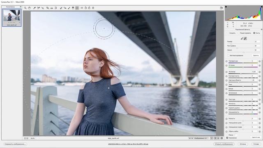Viewport: 263px width, 148px height.
Task: Select the filmstrip photo thumbnail
Action: (12, 17)
